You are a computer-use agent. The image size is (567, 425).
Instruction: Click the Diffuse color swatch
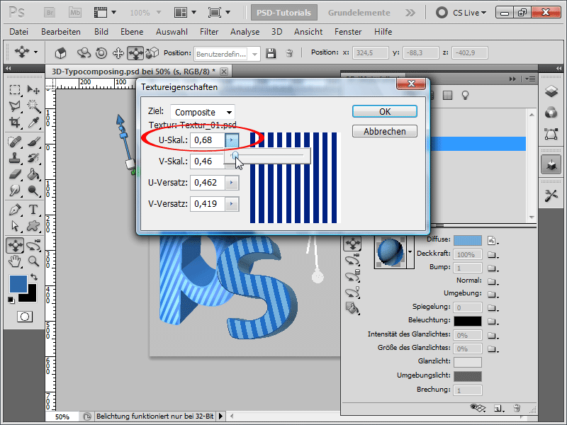[x=468, y=240]
